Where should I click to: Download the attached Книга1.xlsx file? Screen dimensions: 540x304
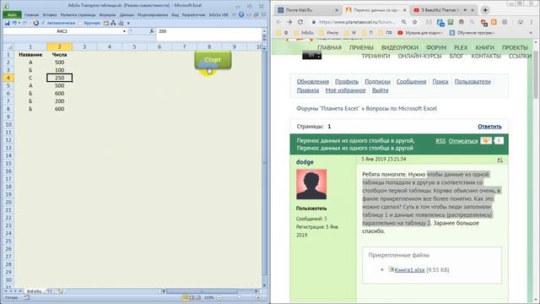click(x=409, y=270)
